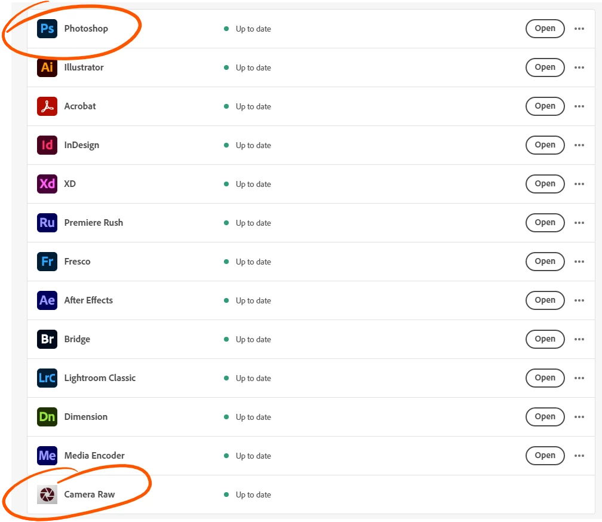Select the Premiere Rush app name
Screen dimensions: 602x522
pos(94,223)
